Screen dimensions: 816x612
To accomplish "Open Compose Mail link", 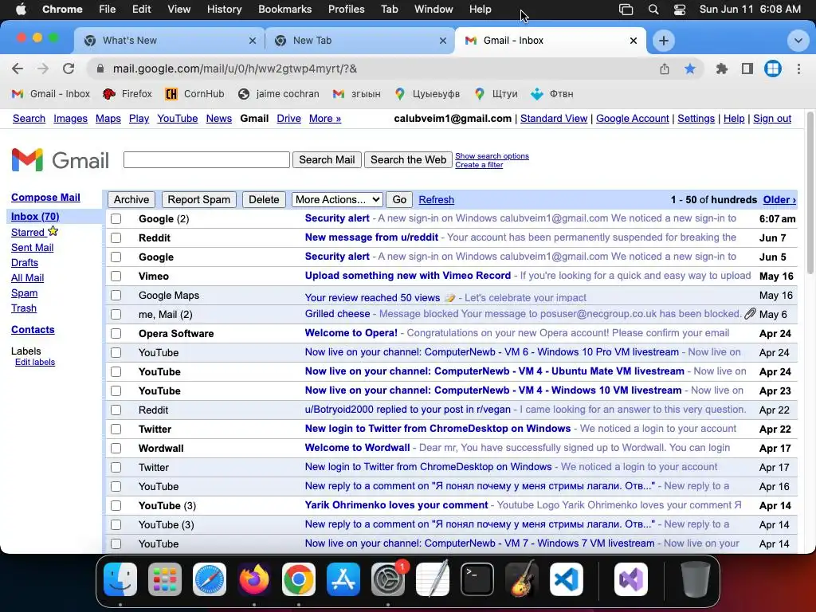I will pos(45,198).
